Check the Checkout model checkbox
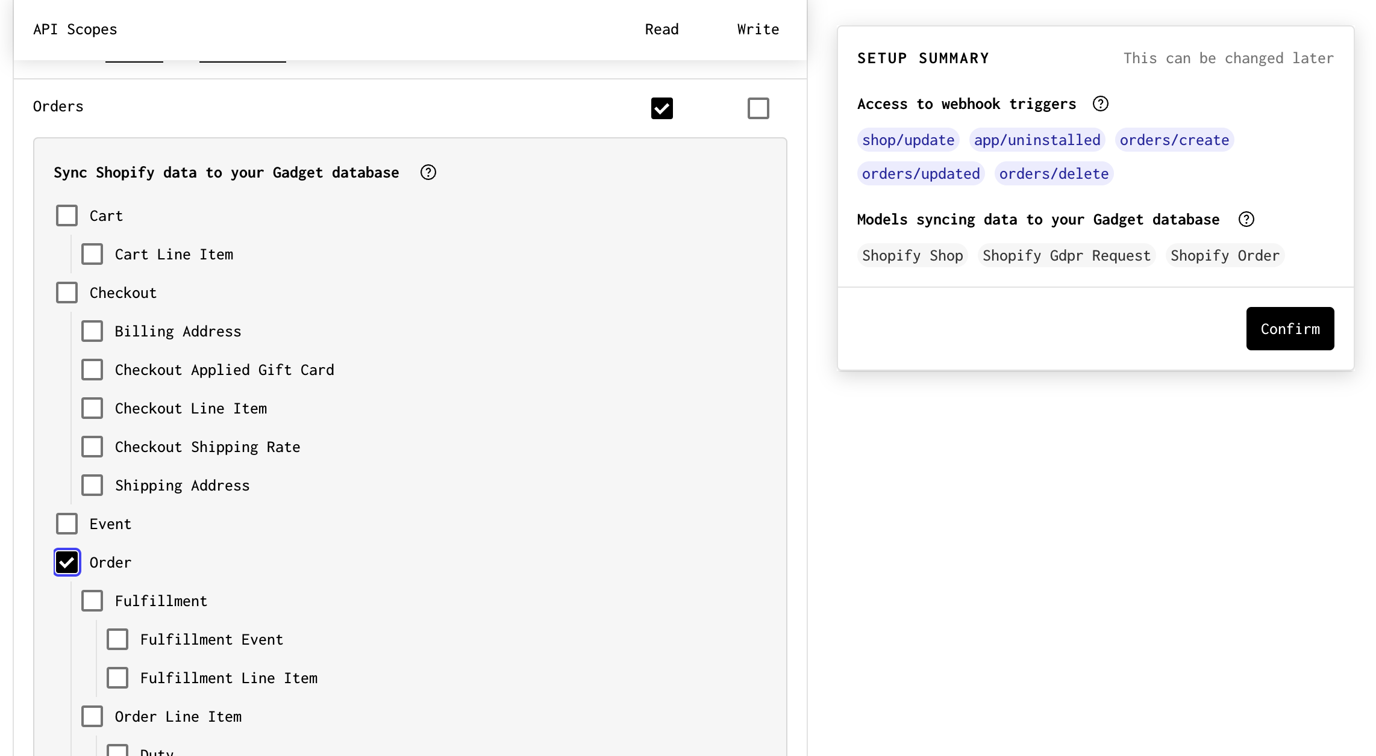This screenshot has width=1376, height=756. tap(67, 293)
